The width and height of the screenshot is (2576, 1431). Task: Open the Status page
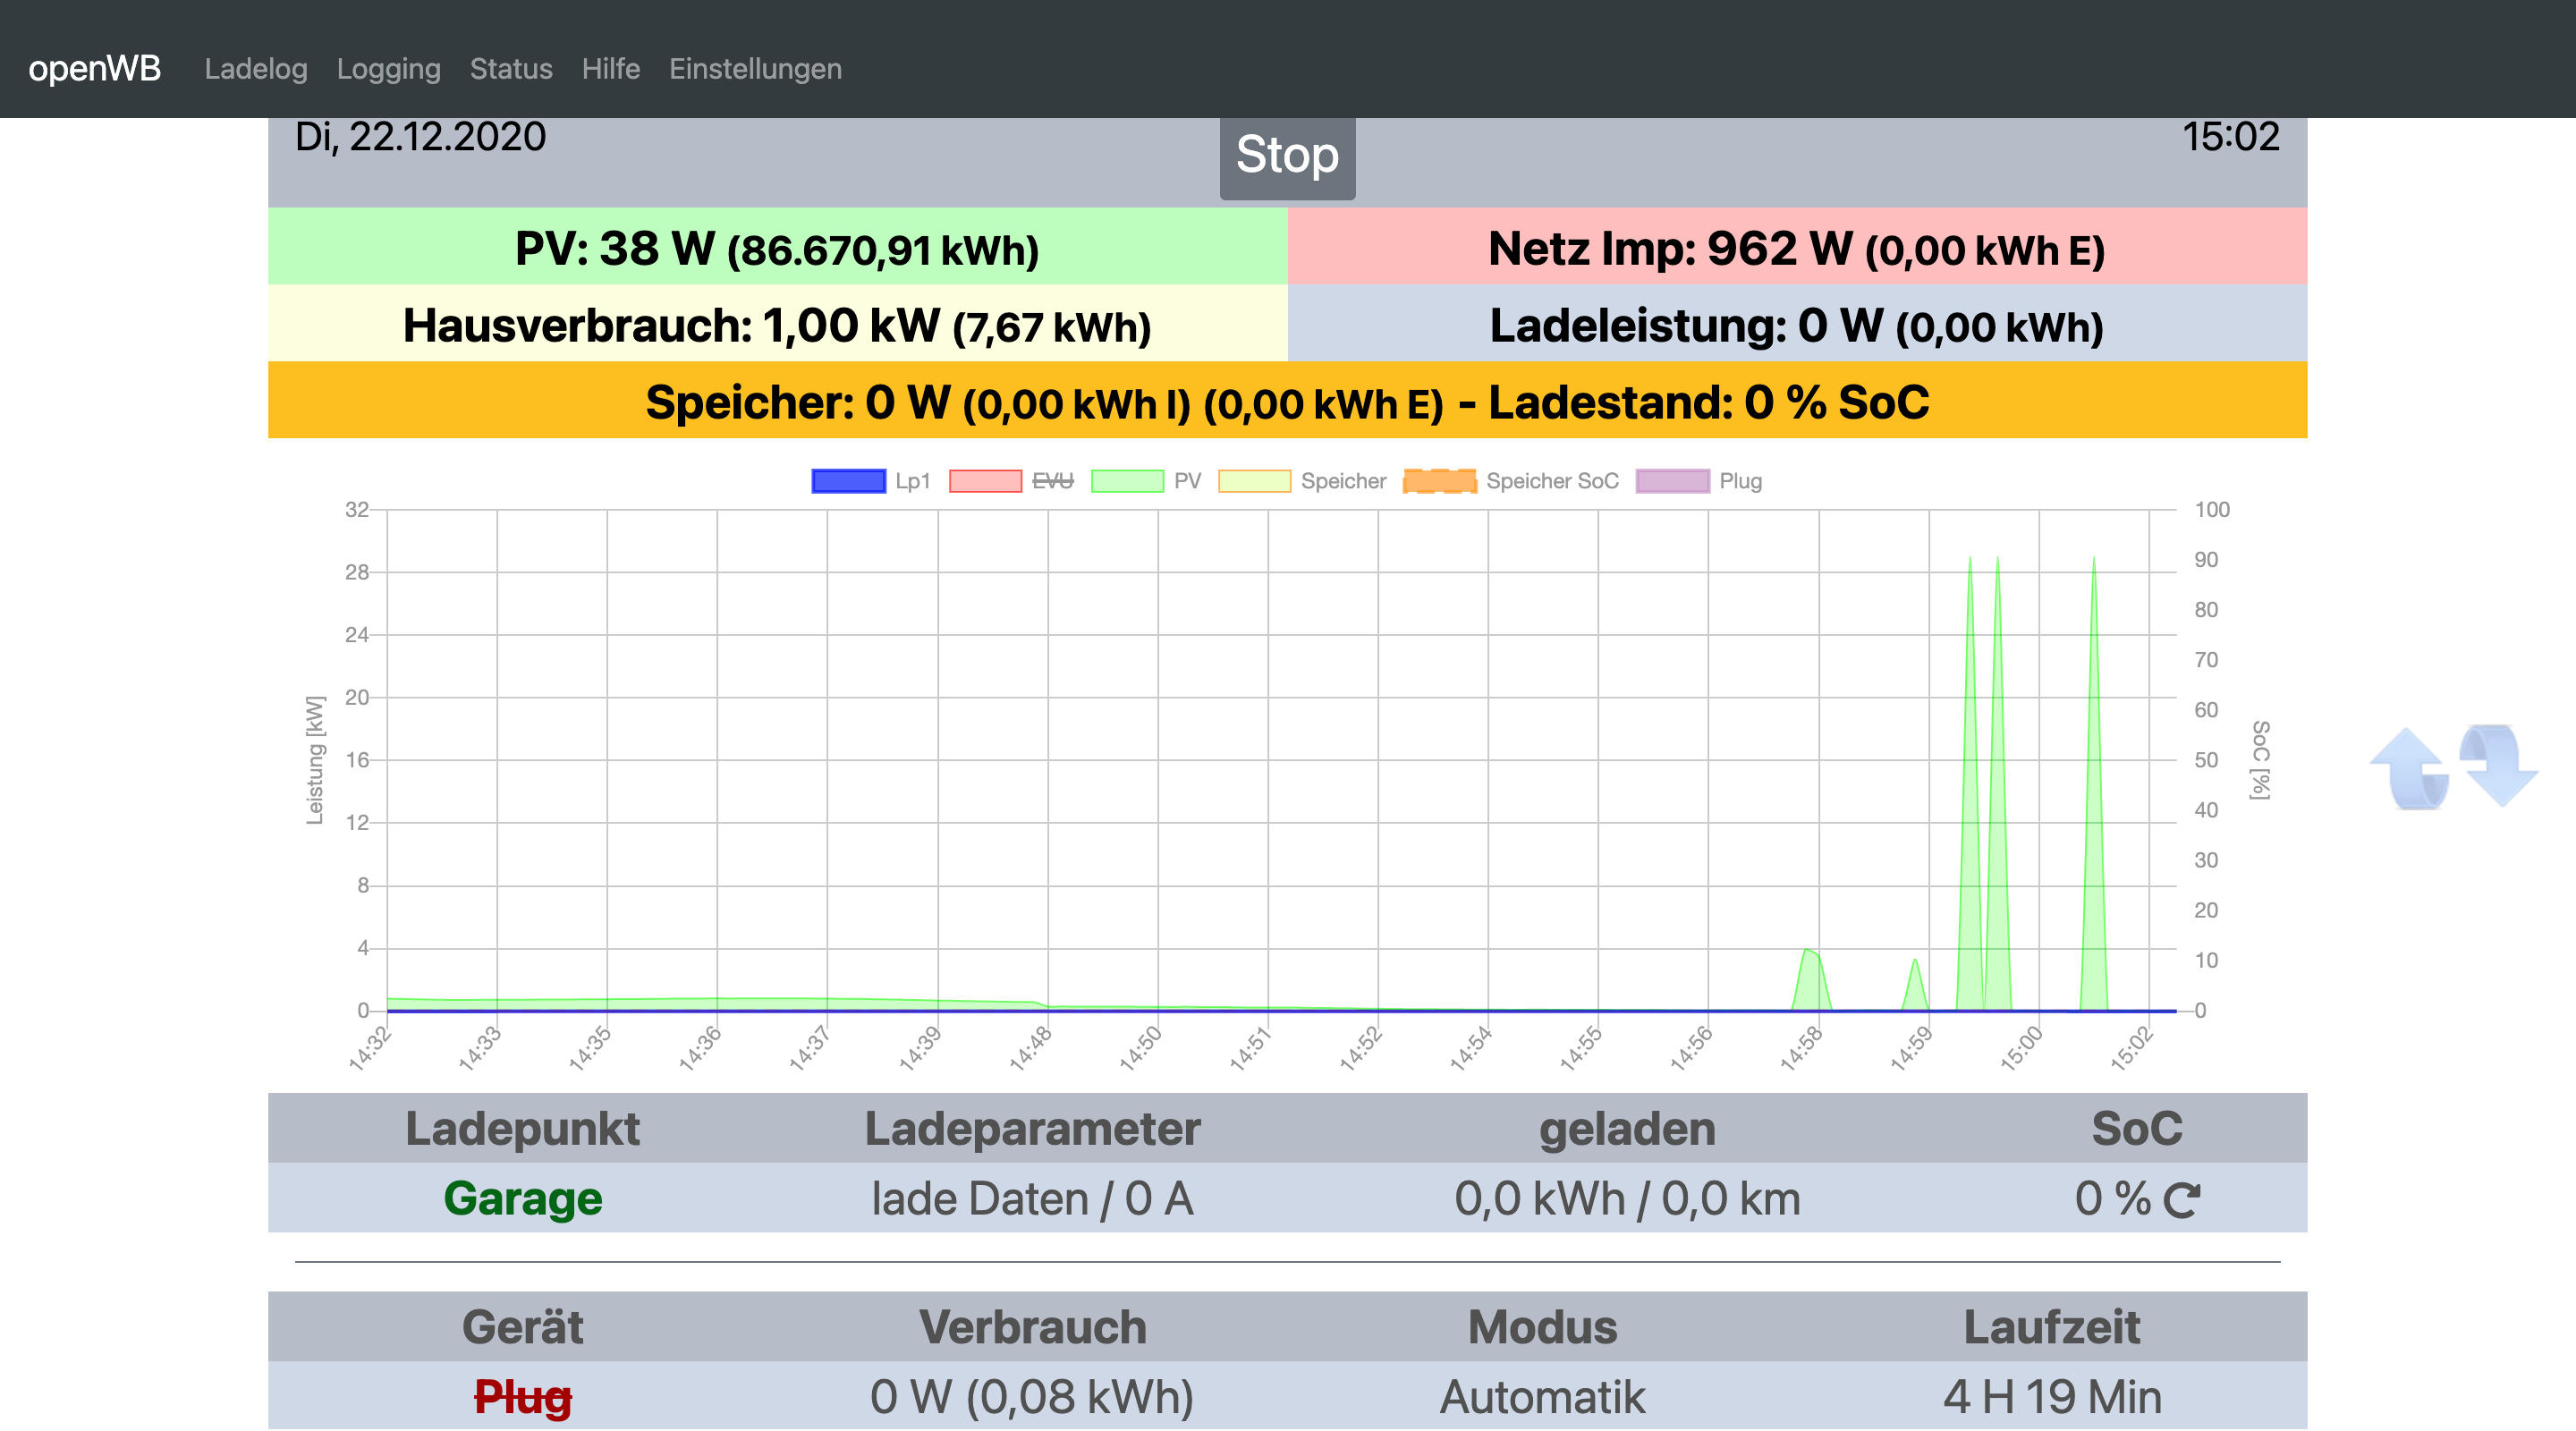511,69
